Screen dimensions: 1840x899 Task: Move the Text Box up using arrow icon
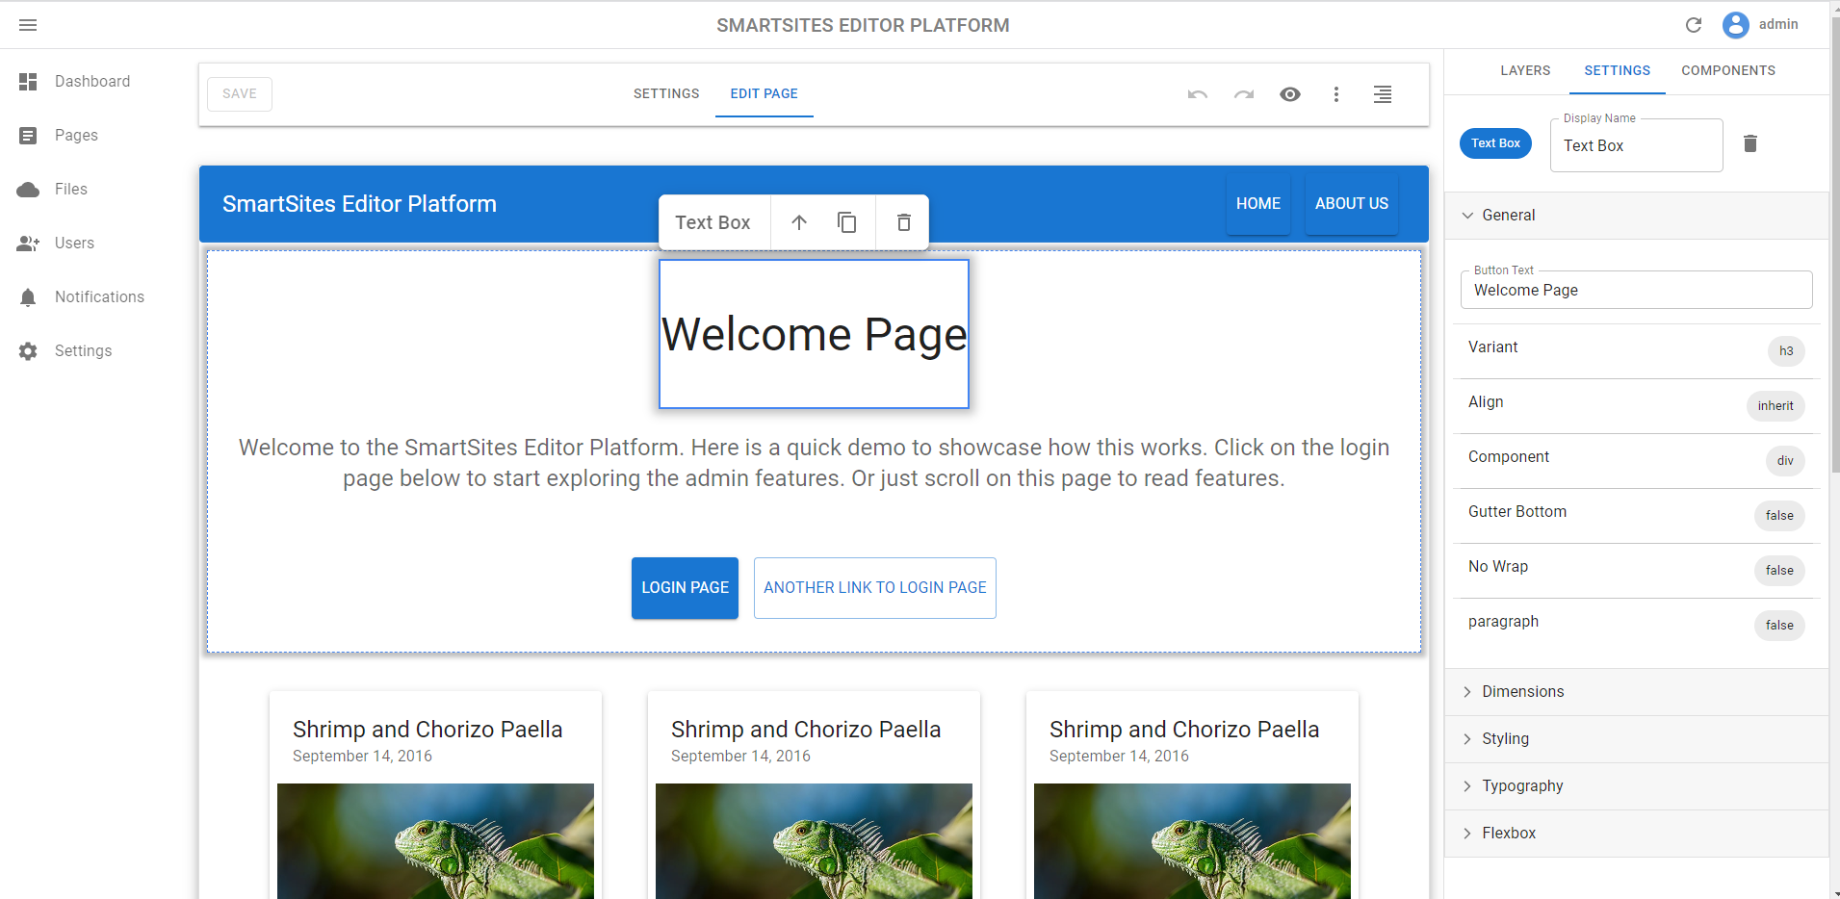point(798,221)
